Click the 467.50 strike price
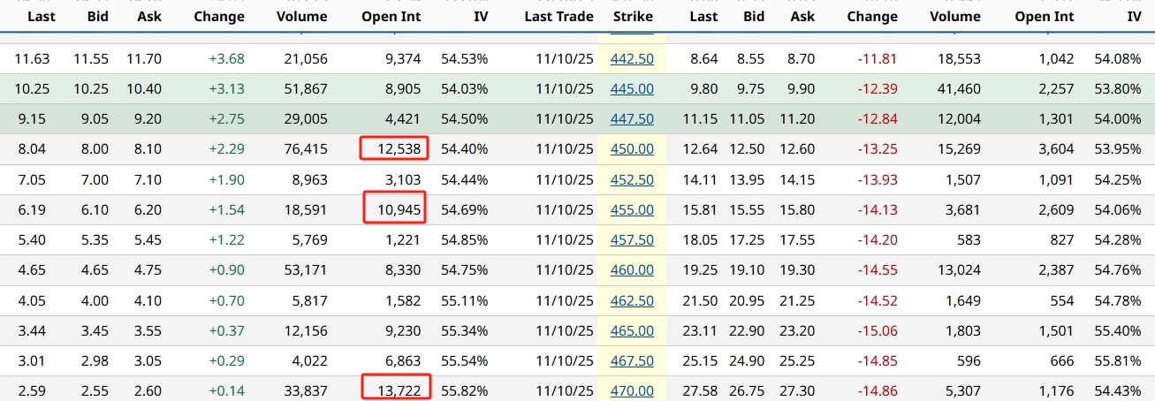The height and width of the screenshot is (401, 1155). (x=632, y=361)
